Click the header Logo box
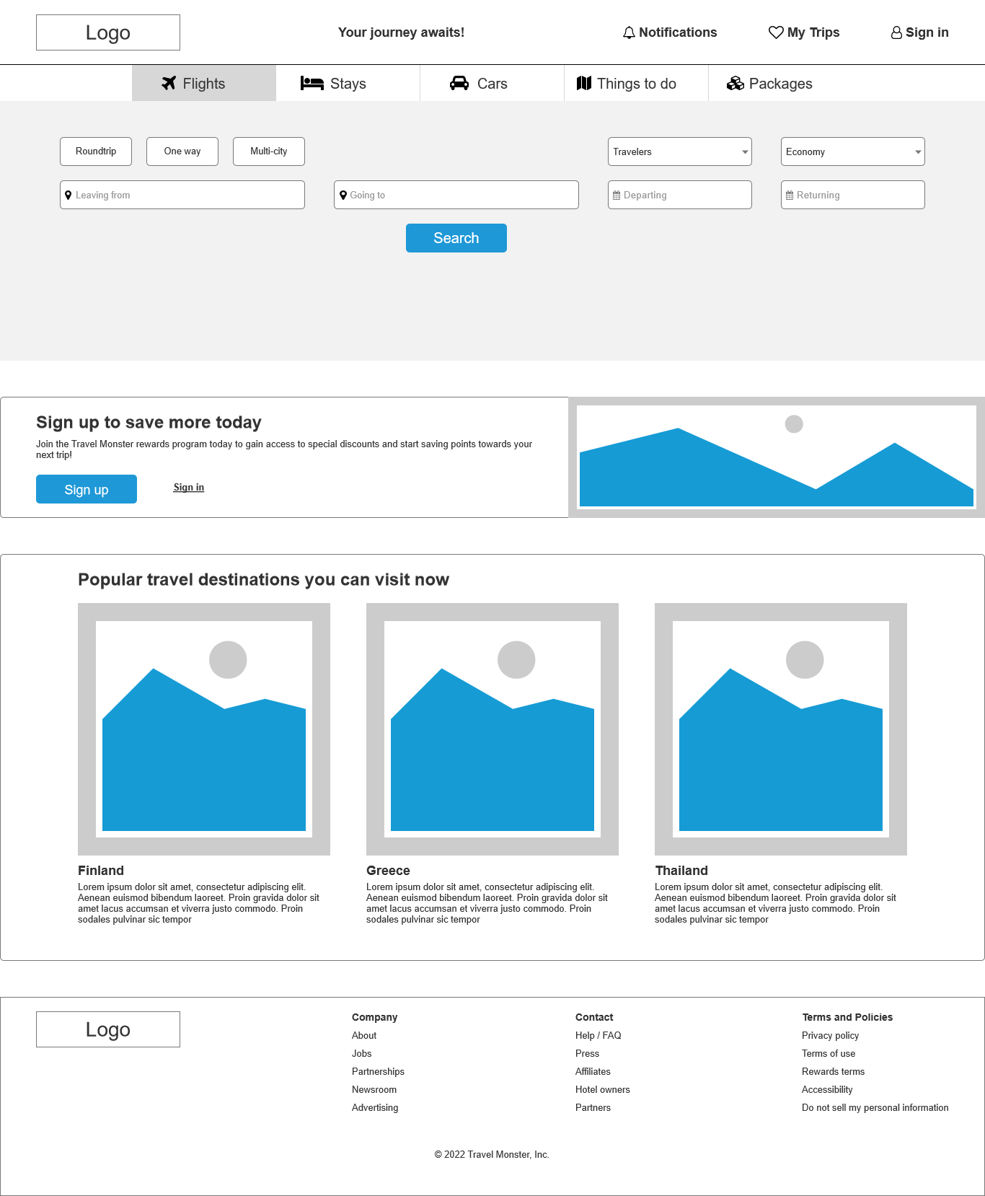The image size is (985, 1196). (108, 32)
